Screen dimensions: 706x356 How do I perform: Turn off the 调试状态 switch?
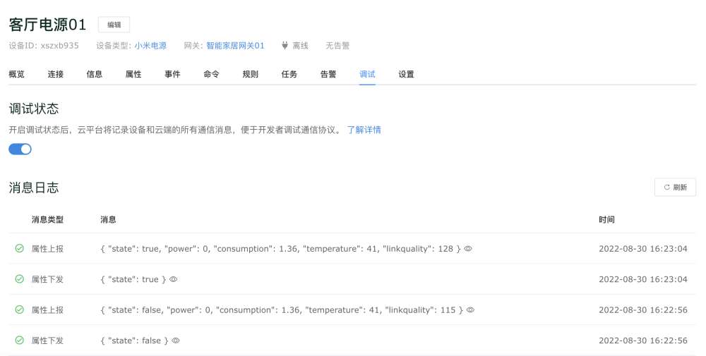pyautogui.click(x=20, y=149)
